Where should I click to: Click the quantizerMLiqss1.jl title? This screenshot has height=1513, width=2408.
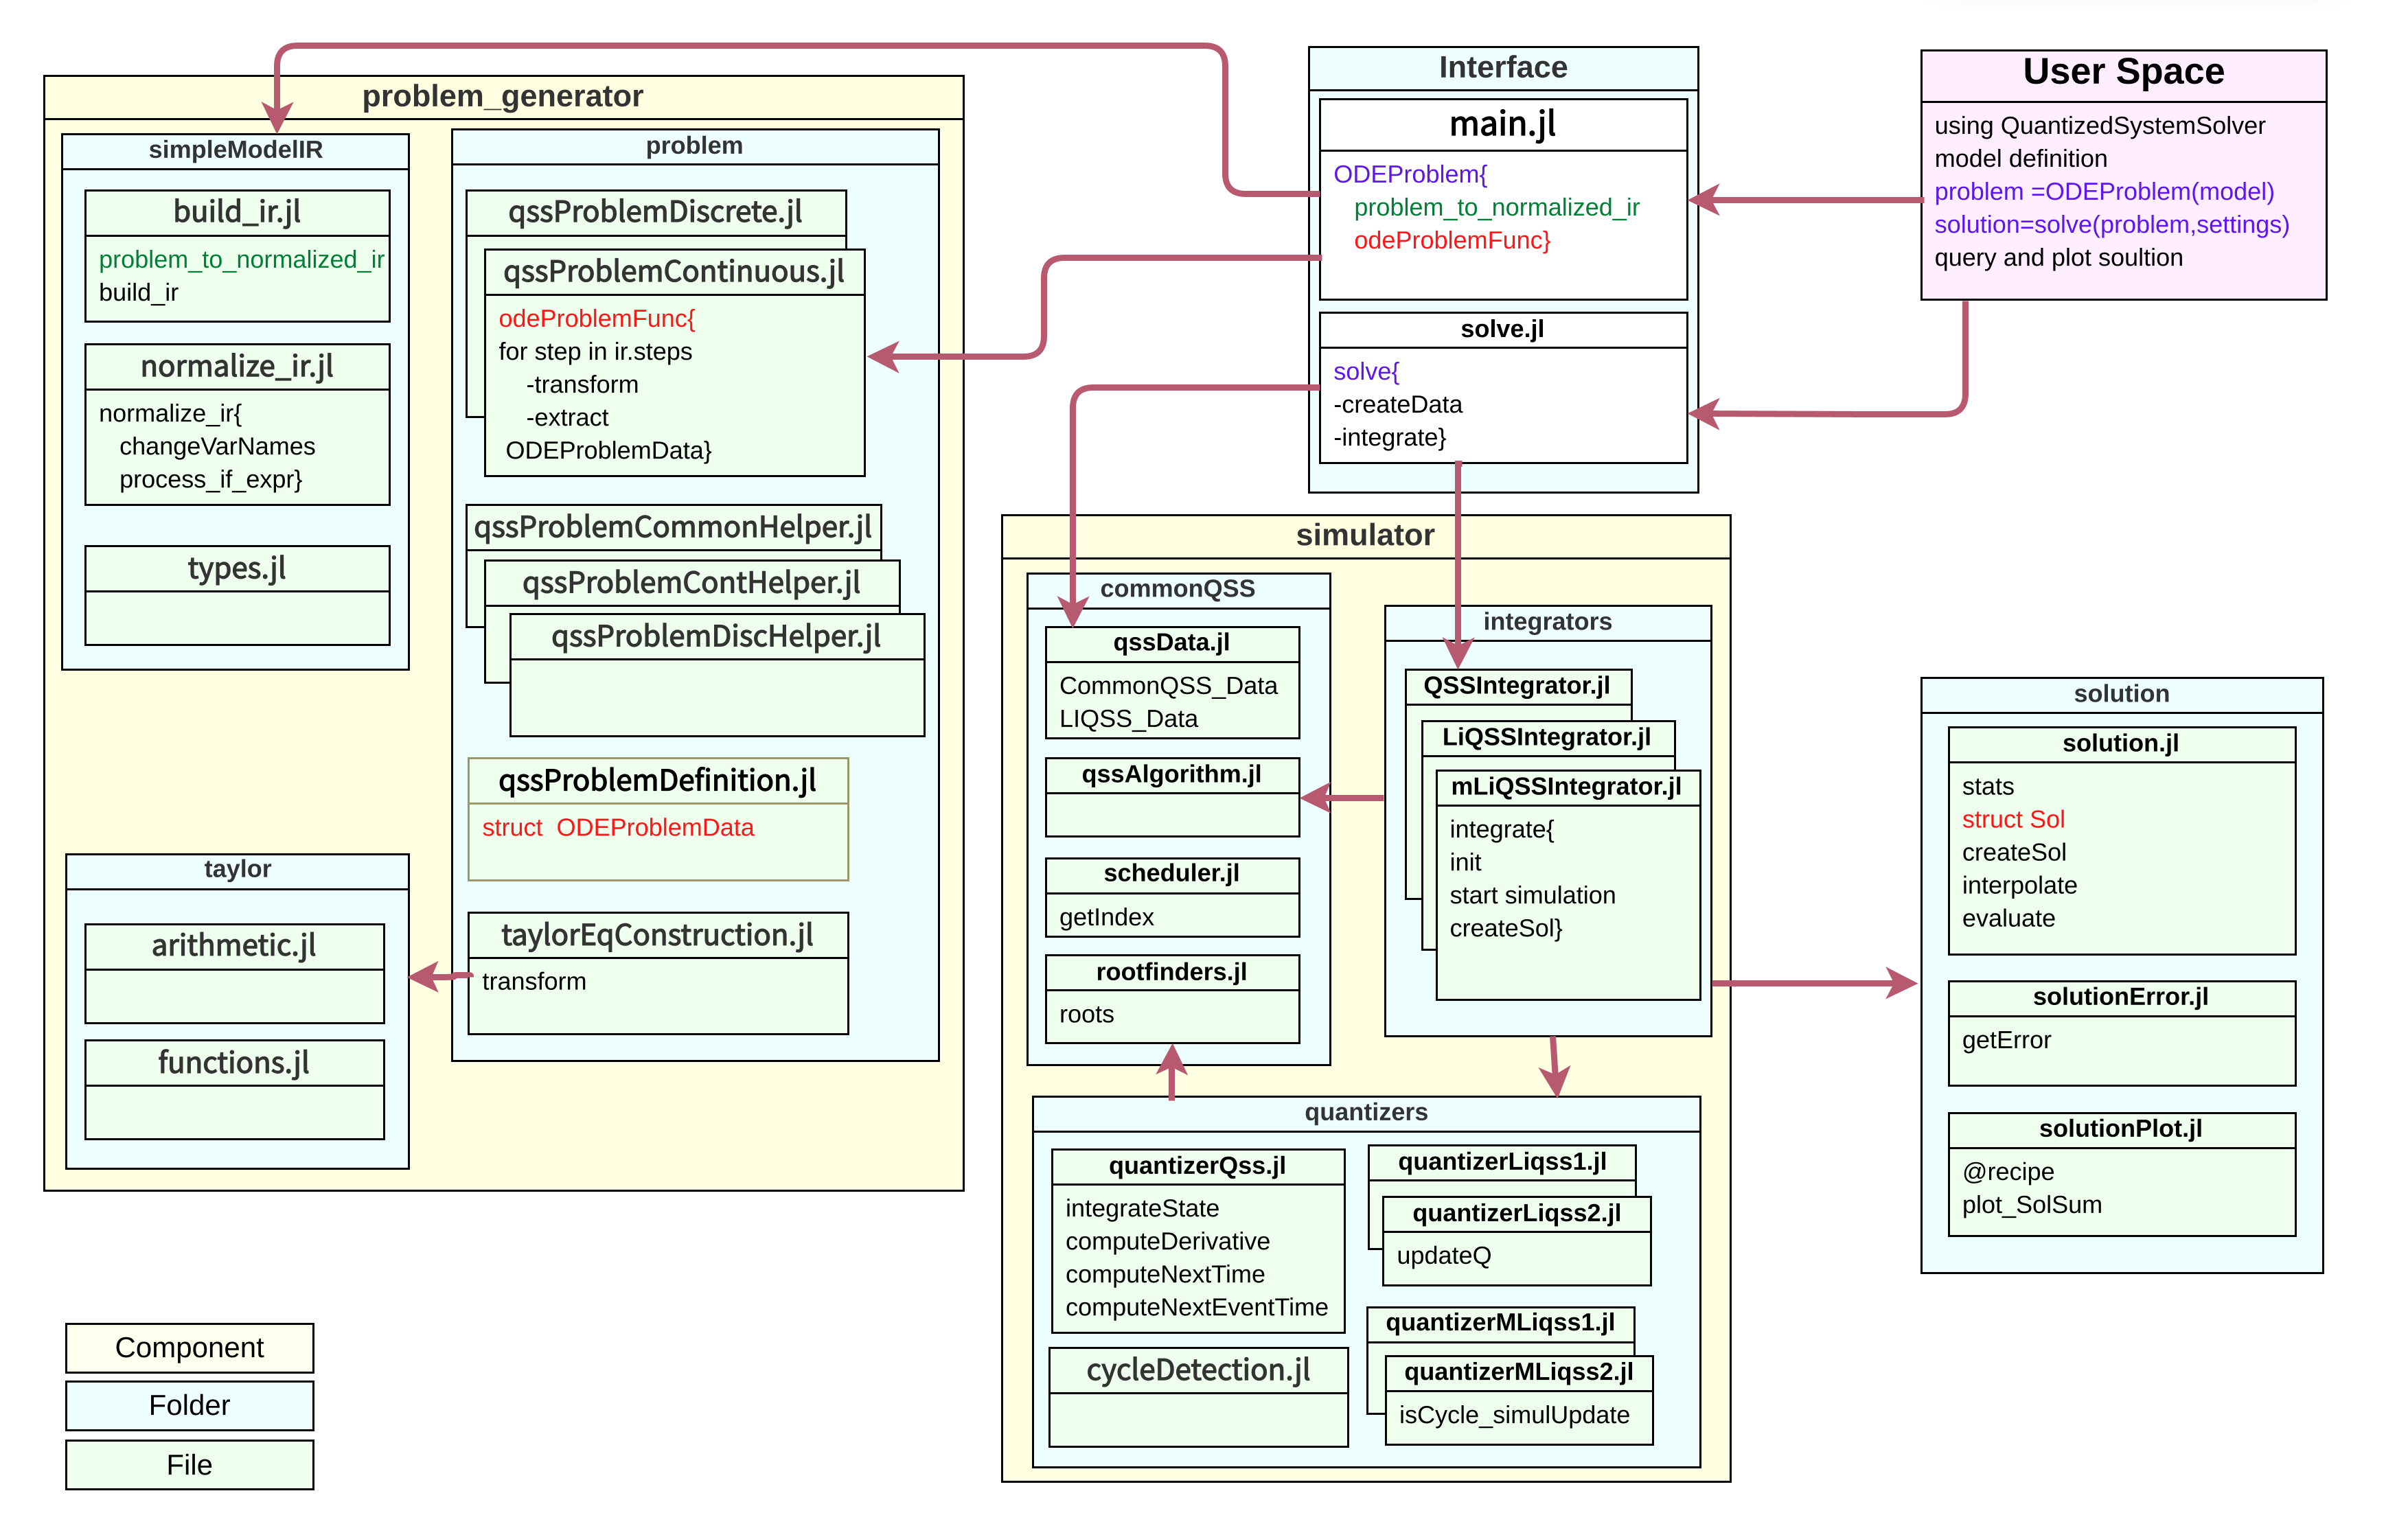click(1500, 1323)
